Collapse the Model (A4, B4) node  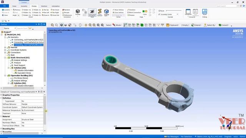pyautogui.click(x=2, y=34)
